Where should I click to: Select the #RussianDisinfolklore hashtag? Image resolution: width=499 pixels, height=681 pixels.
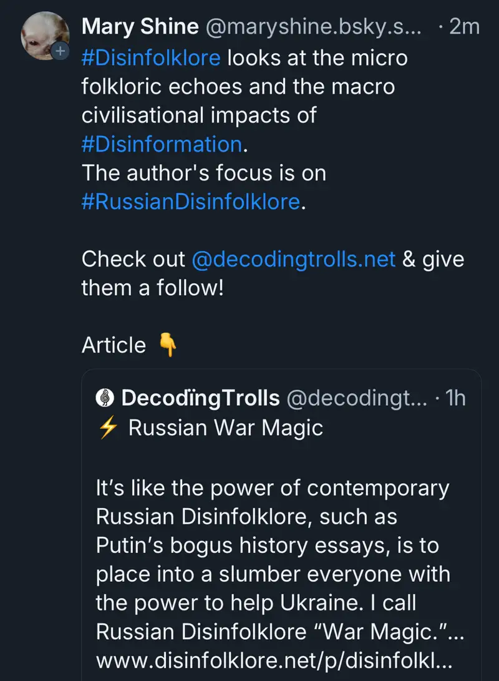click(x=191, y=202)
